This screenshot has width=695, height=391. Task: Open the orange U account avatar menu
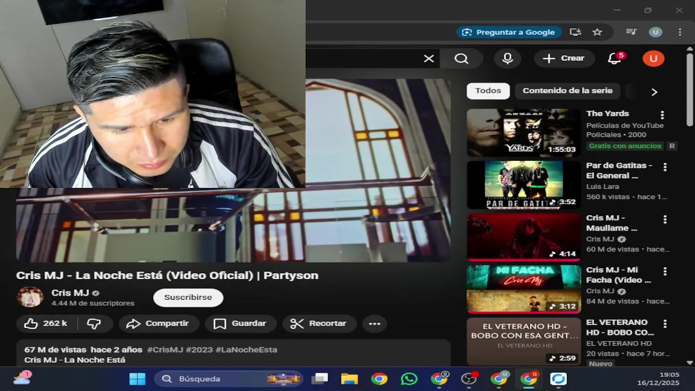click(653, 59)
